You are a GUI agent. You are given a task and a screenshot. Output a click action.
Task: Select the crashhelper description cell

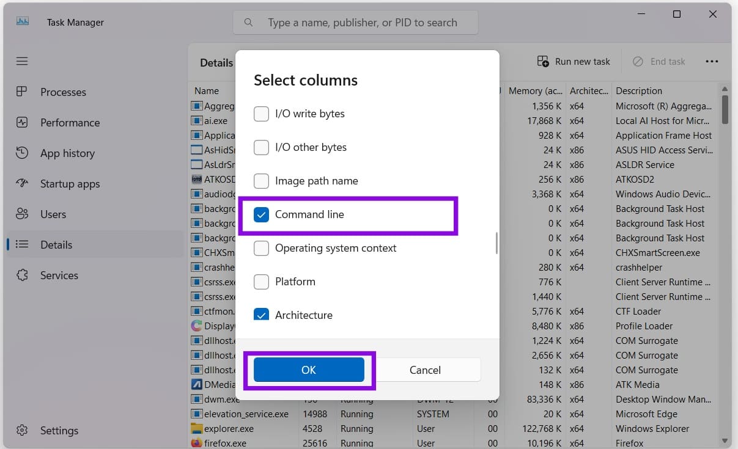point(639,268)
